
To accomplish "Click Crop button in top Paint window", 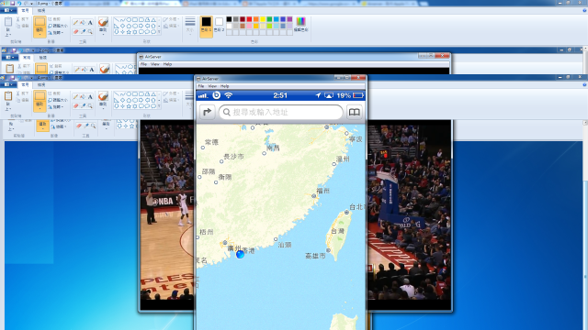I will point(55,19).
